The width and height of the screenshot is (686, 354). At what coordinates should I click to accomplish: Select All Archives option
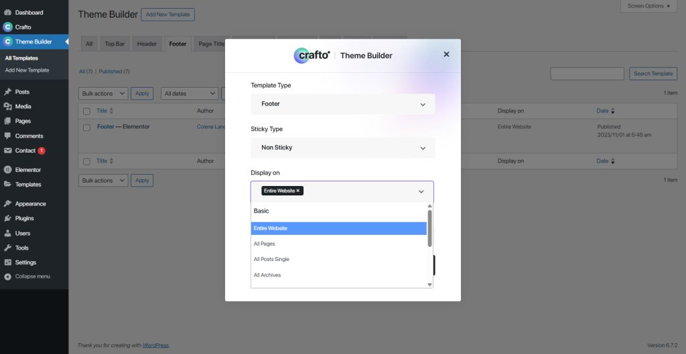coord(338,275)
